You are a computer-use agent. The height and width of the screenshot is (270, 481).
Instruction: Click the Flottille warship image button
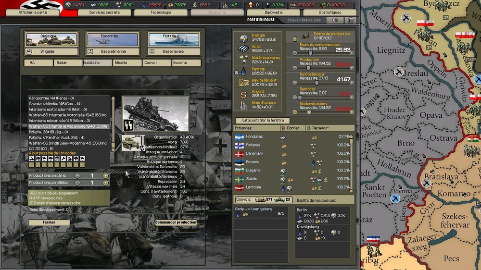(174, 39)
